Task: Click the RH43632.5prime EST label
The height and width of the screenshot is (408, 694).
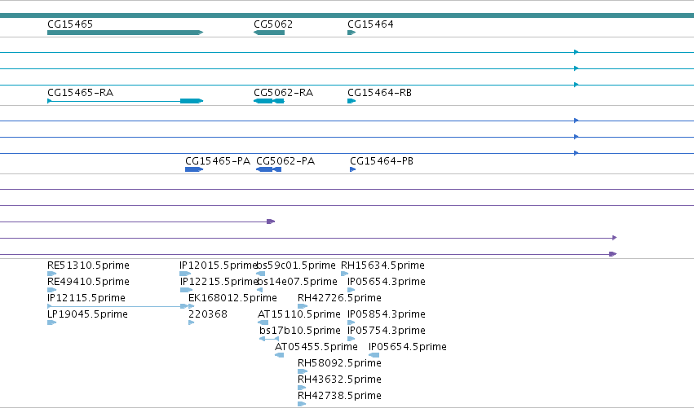Action: pyautogui.click(x=339, y=379)
